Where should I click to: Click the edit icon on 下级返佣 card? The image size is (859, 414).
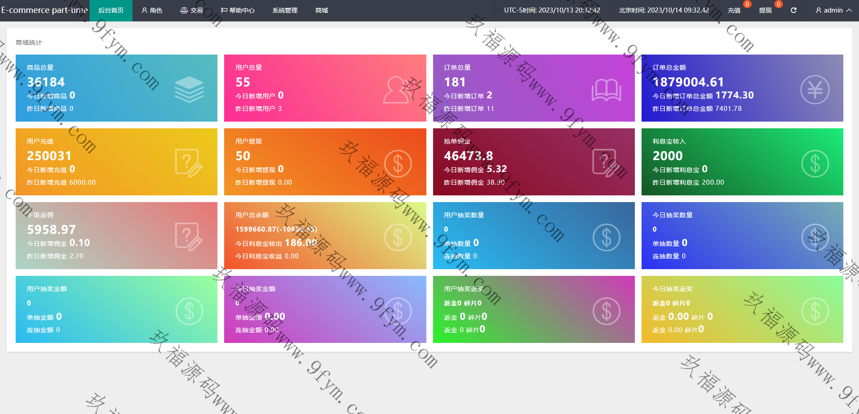click(x=188, y=237)
